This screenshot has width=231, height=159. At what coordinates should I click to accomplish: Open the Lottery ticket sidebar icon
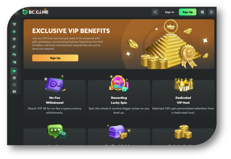tap(14, 47)
